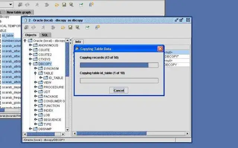
Task: Click the object tree scroll-up arrow
Action: pyautogui.click(x=67, y=40)
